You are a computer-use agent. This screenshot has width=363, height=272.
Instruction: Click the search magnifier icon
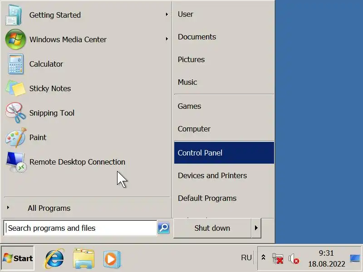(164, 228)
